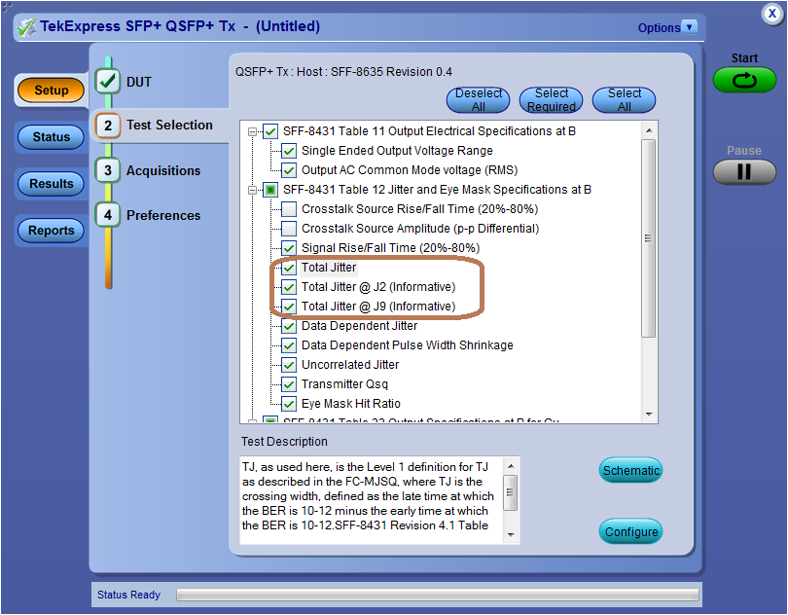The width and height of the screenshot is (788, 615).
Task: Click the Deselect All button
Action: [x=479, y=100]
